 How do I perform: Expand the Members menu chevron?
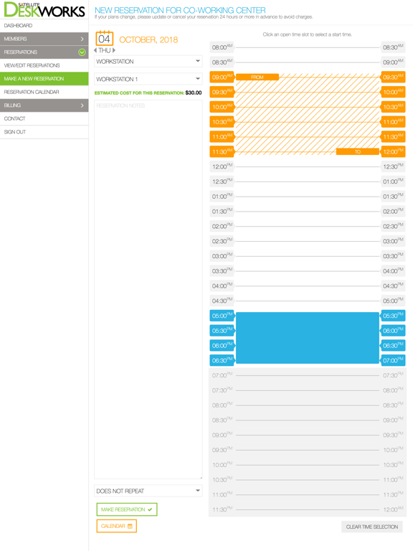click(x=82, y=39)
